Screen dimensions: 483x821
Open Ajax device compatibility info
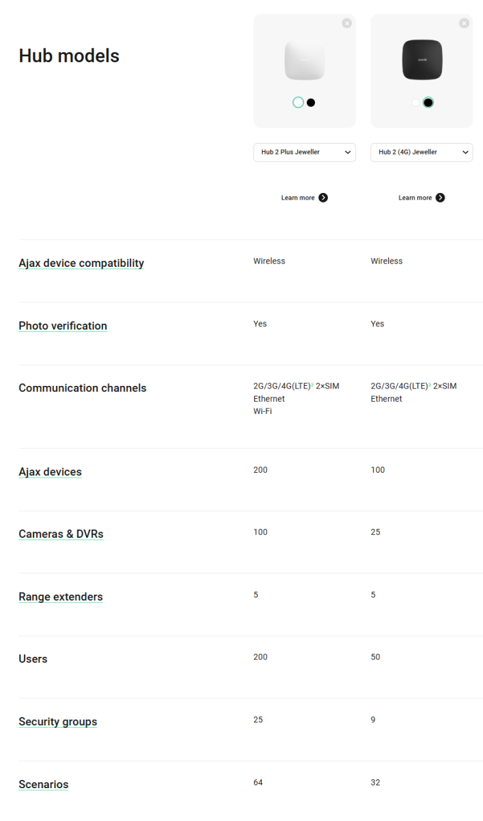coord(81,263)
